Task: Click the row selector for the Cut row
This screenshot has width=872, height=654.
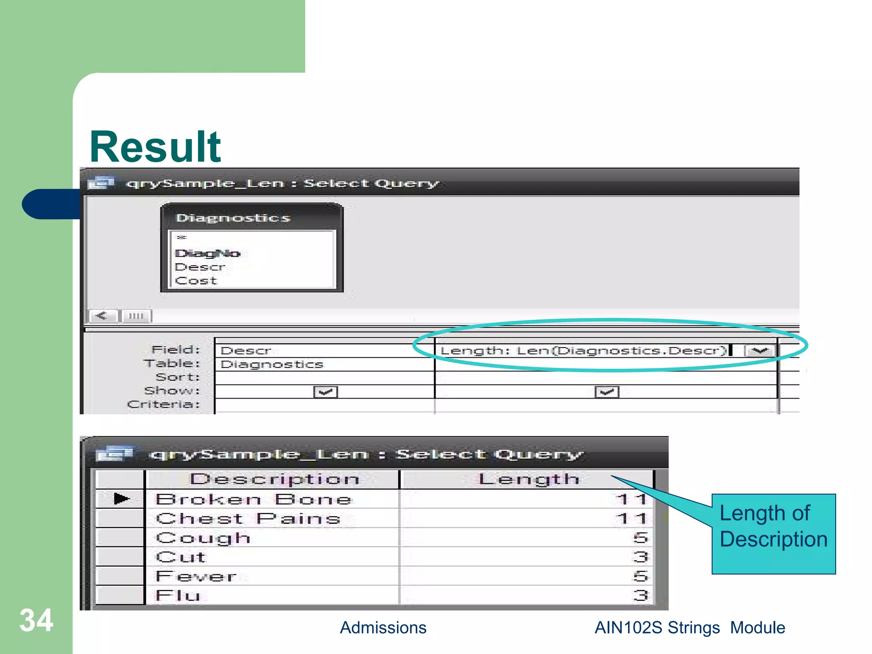Action: [120, 557]
